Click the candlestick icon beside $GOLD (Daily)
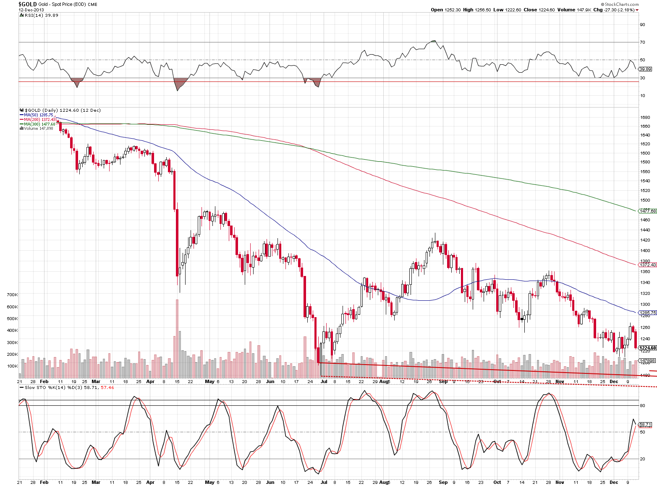 coord(21,110)
